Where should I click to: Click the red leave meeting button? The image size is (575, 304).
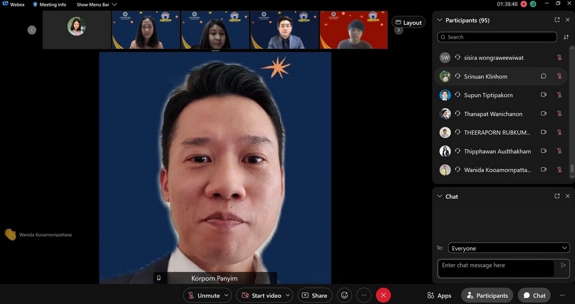point(384,295)
